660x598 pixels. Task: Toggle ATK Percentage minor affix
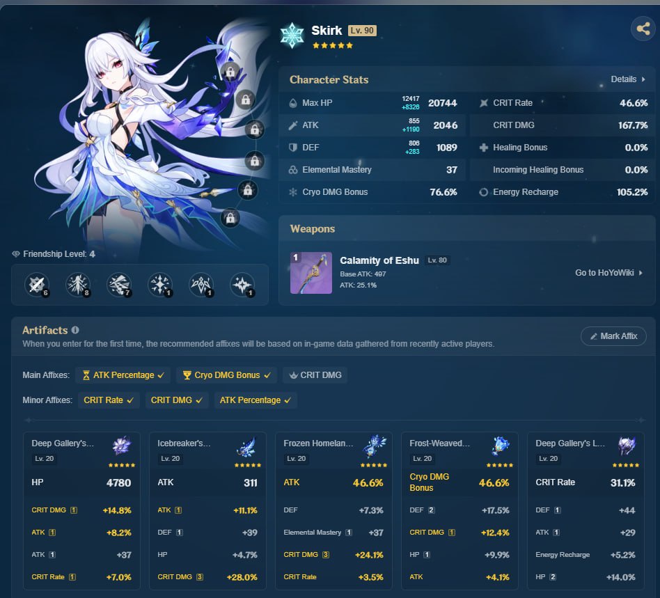[256, 400]
